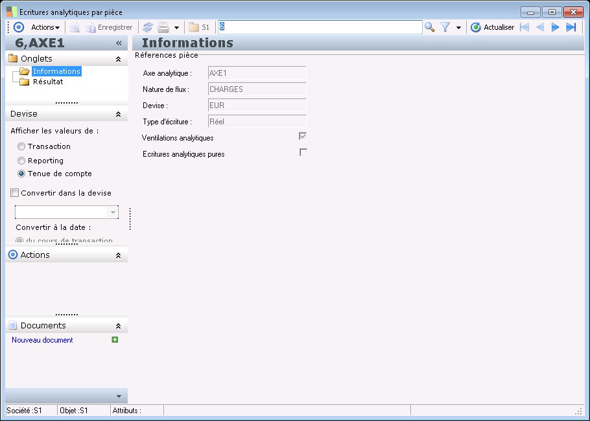Go to next record arrow
This screenshot has width=590, height=421.
555,27
